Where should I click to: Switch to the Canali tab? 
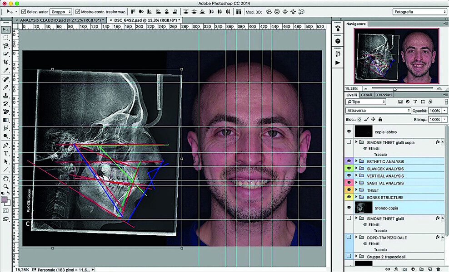pos(366,95)
